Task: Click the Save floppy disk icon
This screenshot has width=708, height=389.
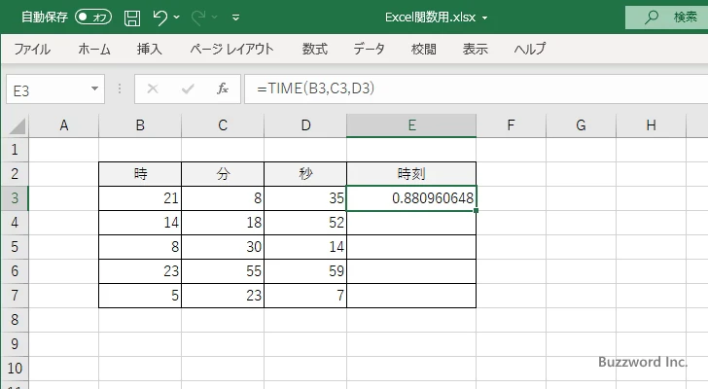Action: (x=132, y=18)
